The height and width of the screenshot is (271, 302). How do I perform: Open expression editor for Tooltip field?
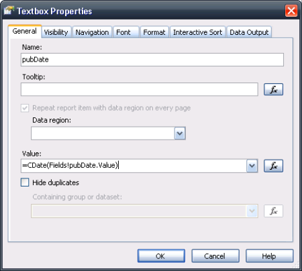point(273,89)
